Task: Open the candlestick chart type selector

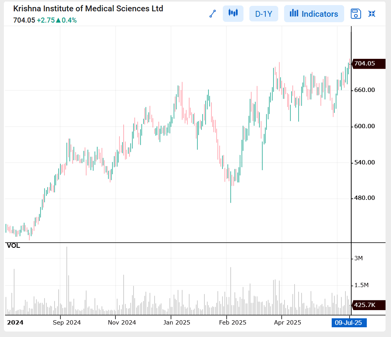Action: point(233,14)
